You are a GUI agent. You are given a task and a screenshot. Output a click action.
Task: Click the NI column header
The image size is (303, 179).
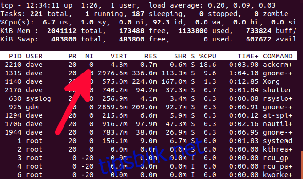(x=89, y=56)
